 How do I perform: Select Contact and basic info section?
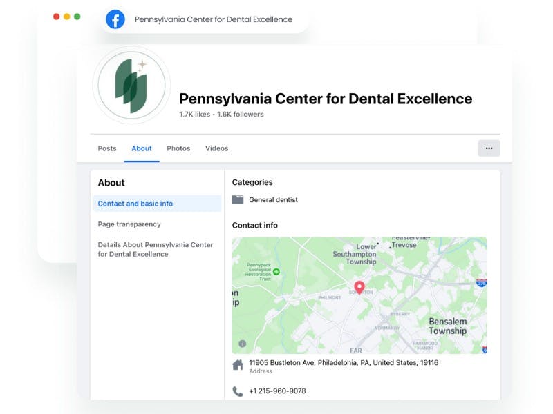[158, 204]
